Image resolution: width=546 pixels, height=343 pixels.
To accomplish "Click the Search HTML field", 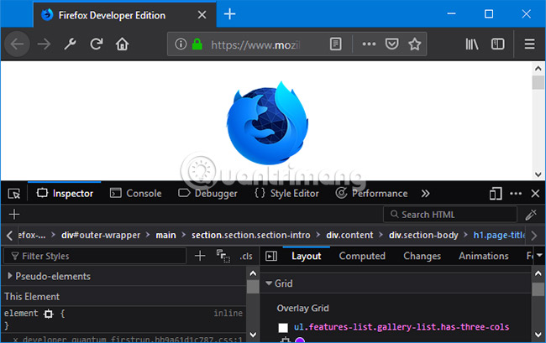I will click(450, 215).
